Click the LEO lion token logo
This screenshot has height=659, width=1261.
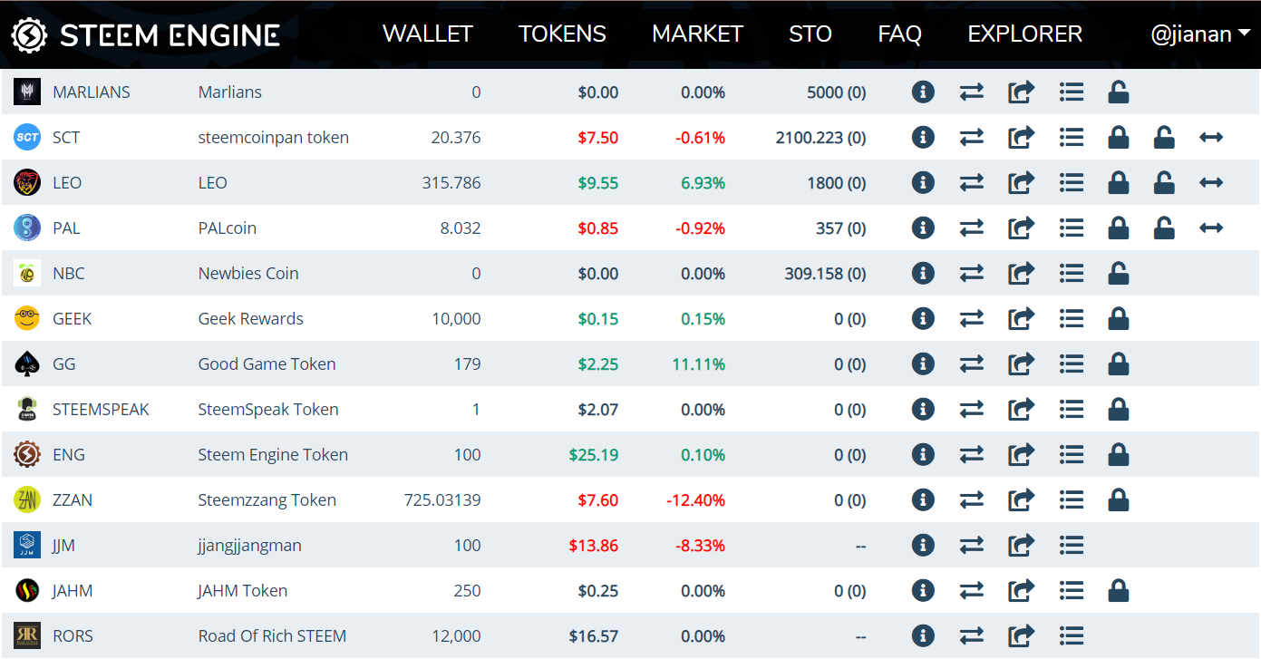pyautogui.click(x=27, y=183)
